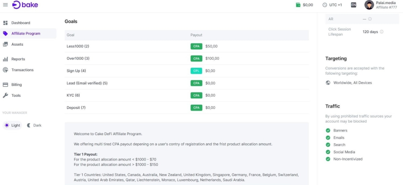403x185 pixels.
Task: Click the info icon beside 120 days
Action: (x=382, y=32)
